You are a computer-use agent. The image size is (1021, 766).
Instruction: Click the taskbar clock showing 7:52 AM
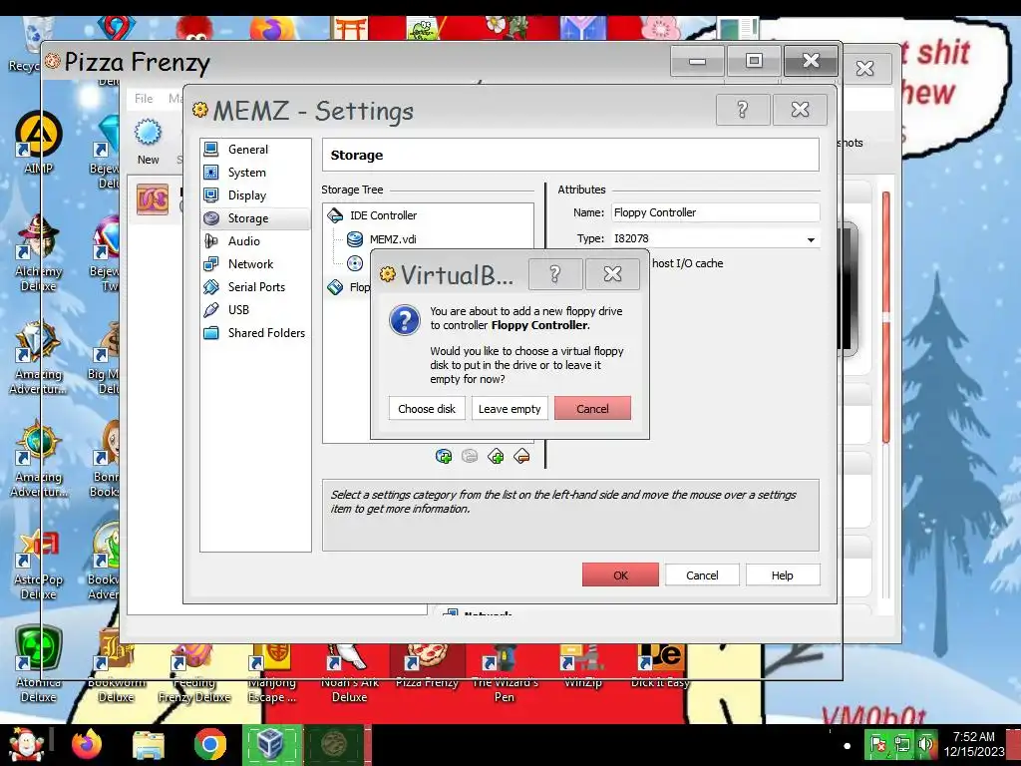[974, 743]
